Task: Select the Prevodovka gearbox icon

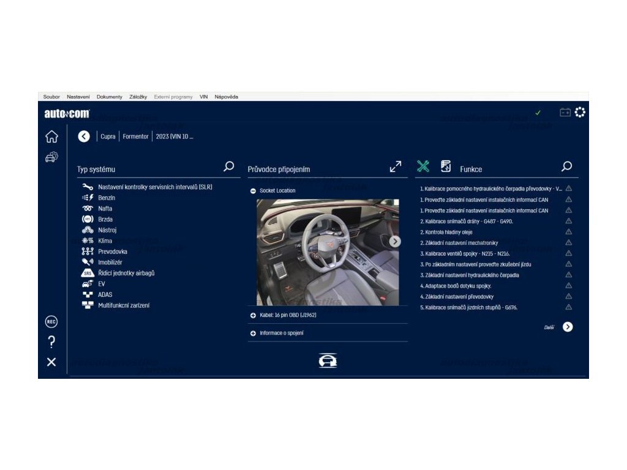Action: [x=88, y=252]
